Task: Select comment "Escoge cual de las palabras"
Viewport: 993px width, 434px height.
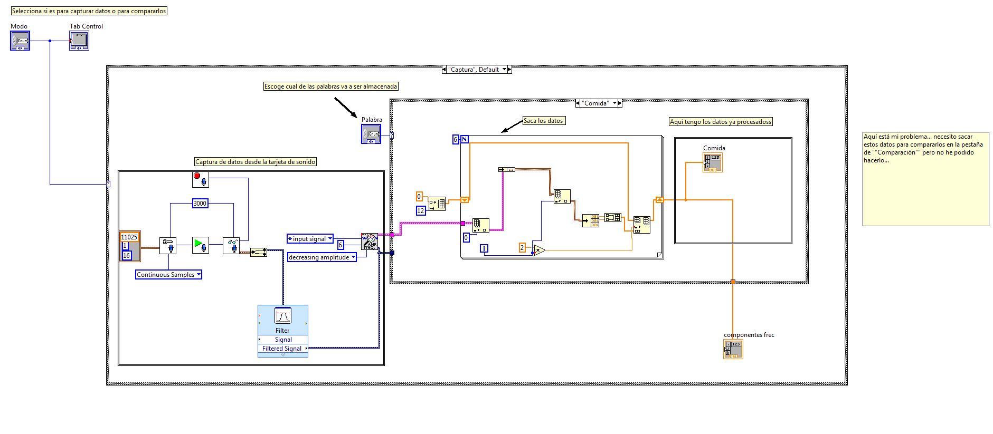Action: point(331,86)
